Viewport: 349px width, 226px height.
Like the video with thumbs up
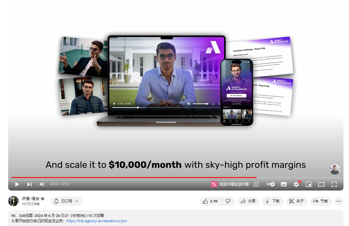click(x=210, y=201)
